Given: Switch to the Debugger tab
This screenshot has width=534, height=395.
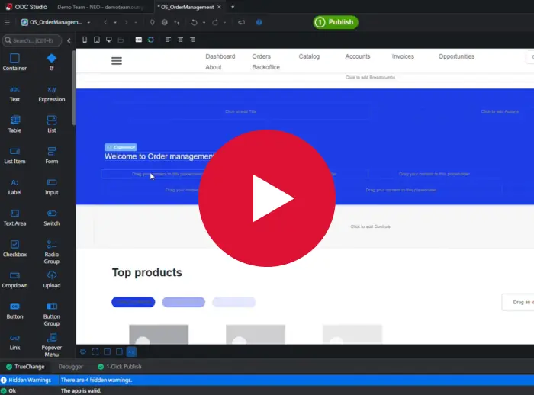Looking at the screenshot, I should (71, 367).
